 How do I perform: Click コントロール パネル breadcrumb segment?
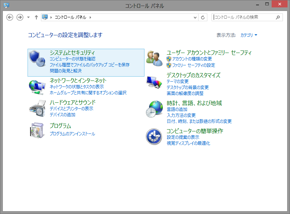point(70,17)
